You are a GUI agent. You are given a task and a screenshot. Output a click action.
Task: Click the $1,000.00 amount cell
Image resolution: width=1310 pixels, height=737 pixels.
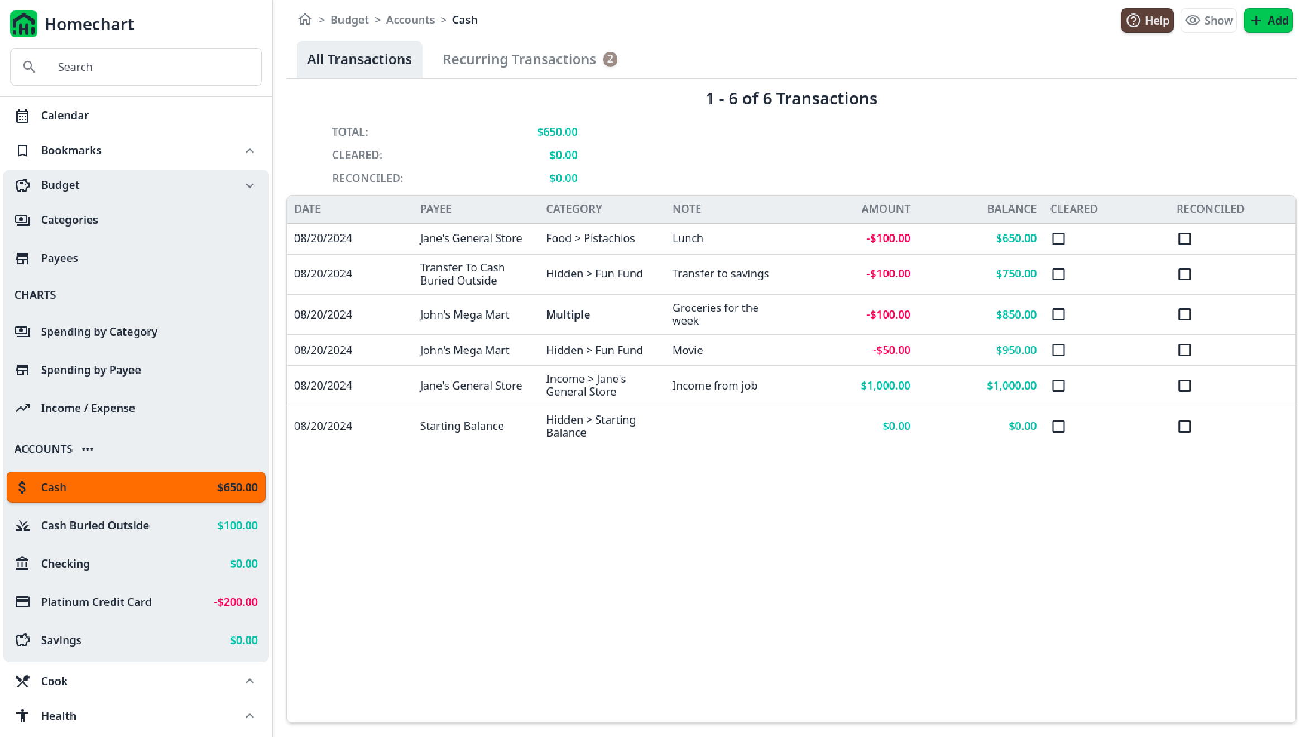point(885,386)
